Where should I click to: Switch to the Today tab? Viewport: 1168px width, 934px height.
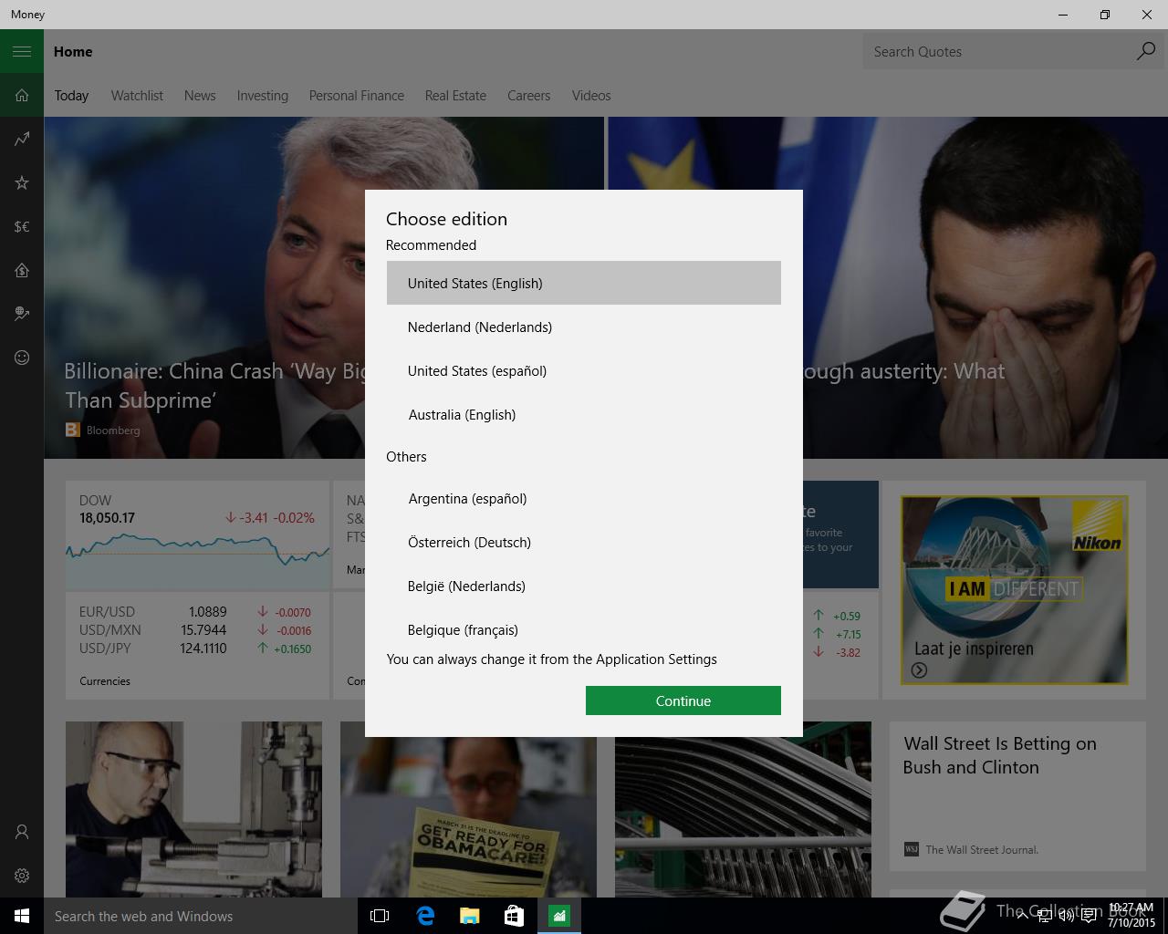tap(71, 95)
